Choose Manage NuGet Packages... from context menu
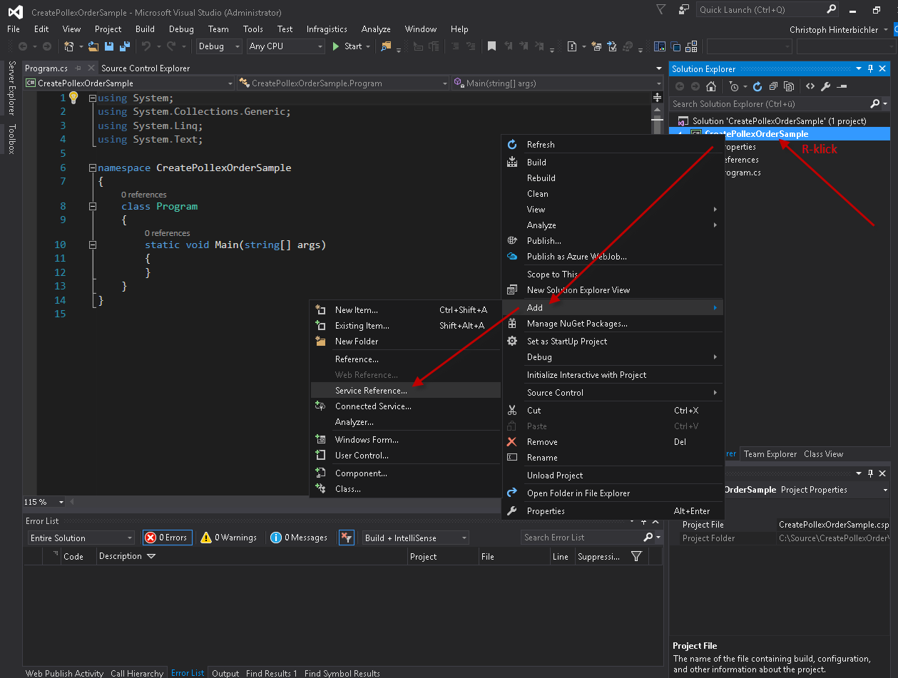 point(576,324)
